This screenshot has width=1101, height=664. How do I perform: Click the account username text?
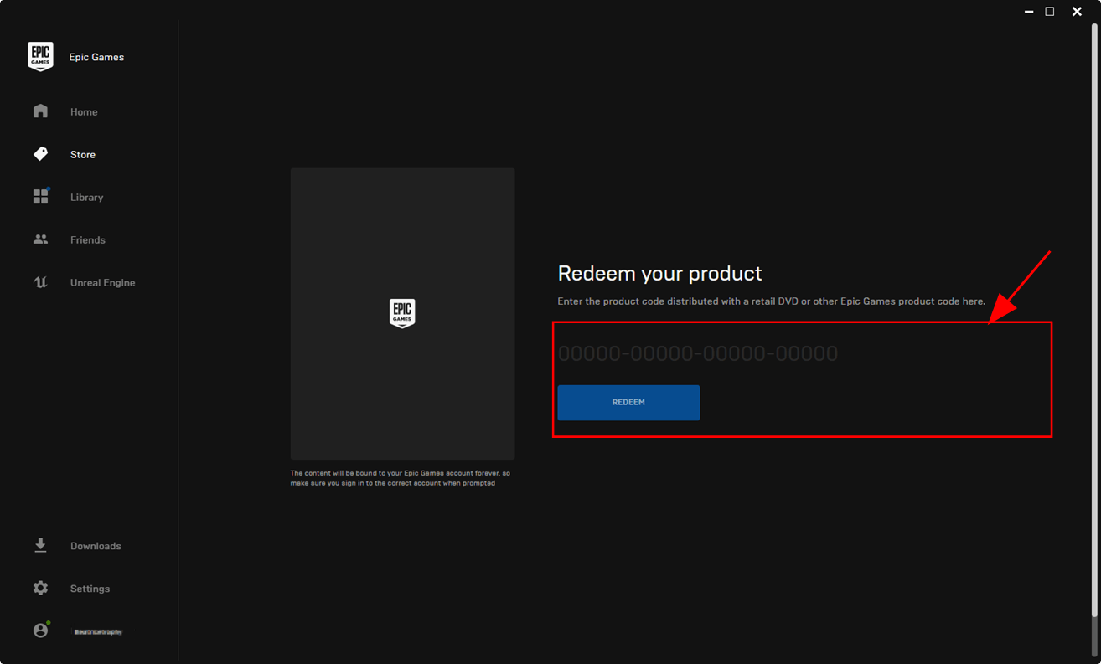tap(98, 632)
